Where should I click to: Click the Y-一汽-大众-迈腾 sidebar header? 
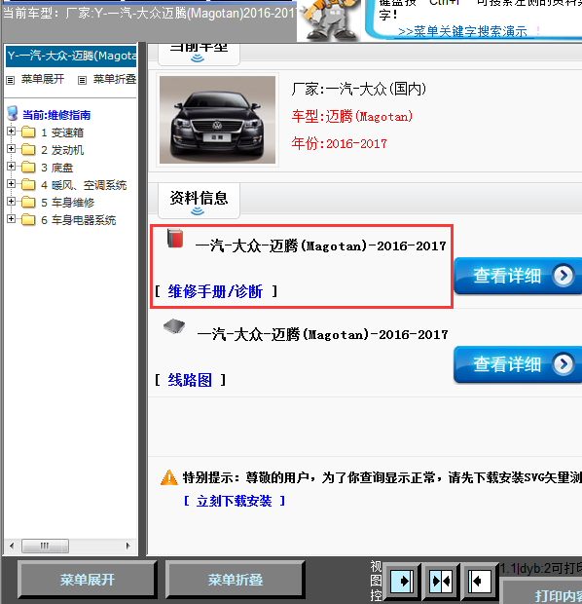coord(71,56)
